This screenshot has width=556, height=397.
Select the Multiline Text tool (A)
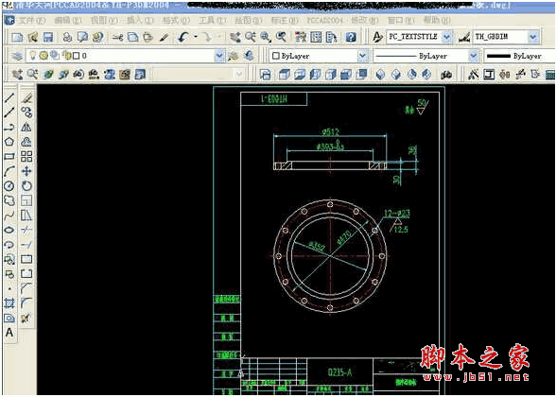point(9,333)
